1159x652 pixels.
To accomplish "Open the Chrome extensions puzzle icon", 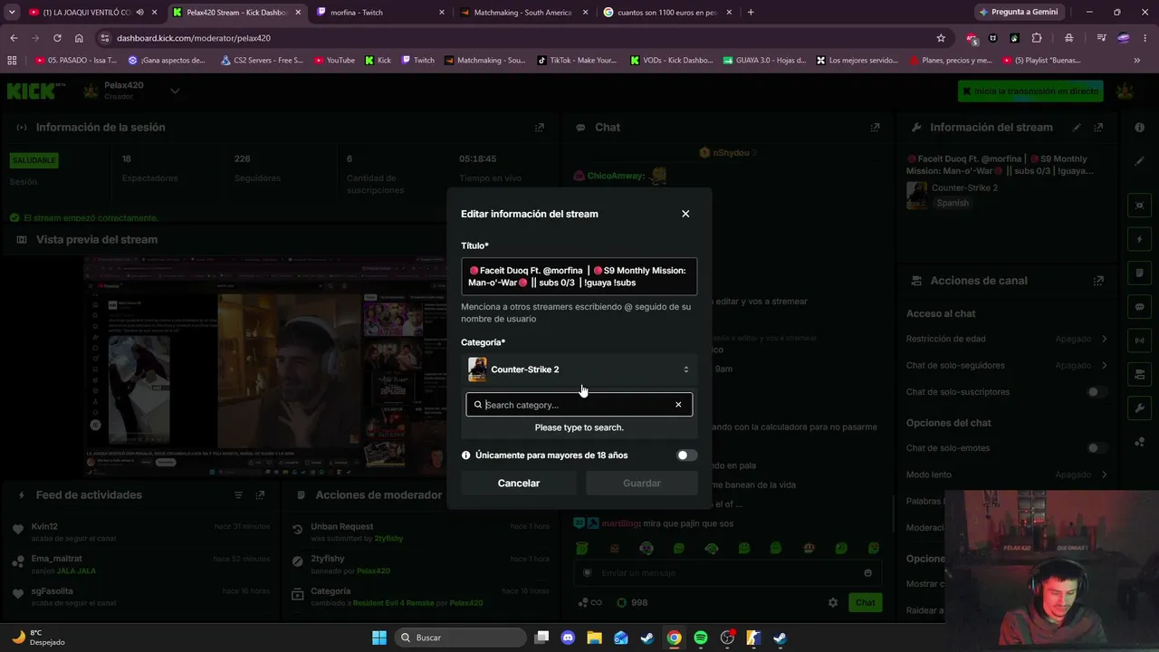I will point(1037,38).
